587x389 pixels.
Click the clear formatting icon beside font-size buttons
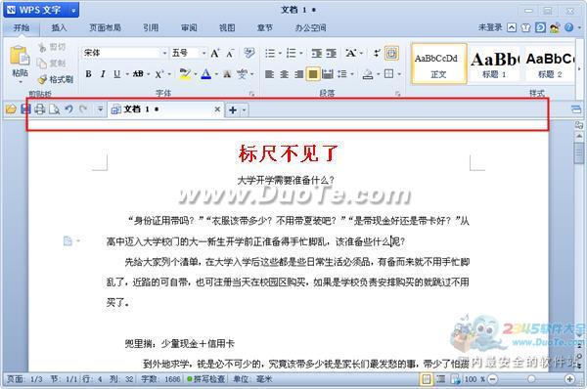pos(249,53)
